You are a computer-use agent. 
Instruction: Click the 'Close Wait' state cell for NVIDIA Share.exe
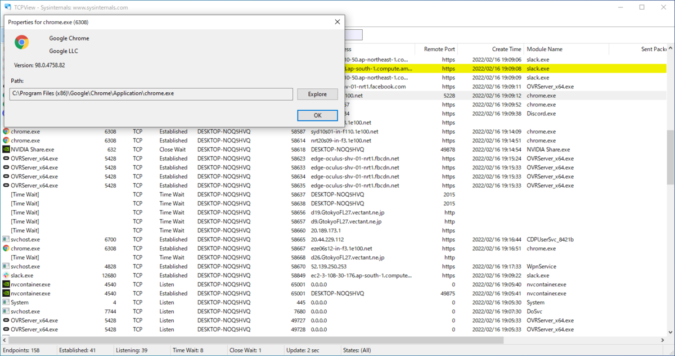[x=172, y=150]
